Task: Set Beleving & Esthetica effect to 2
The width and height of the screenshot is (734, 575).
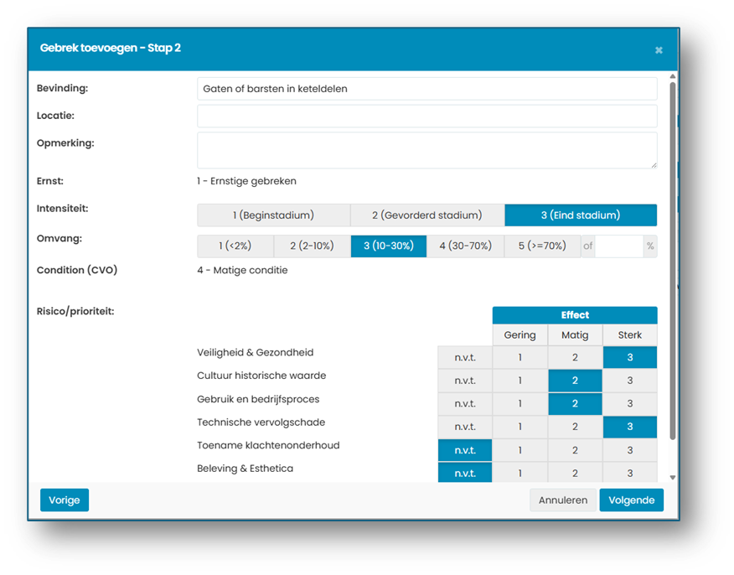Action: point(575,473)
